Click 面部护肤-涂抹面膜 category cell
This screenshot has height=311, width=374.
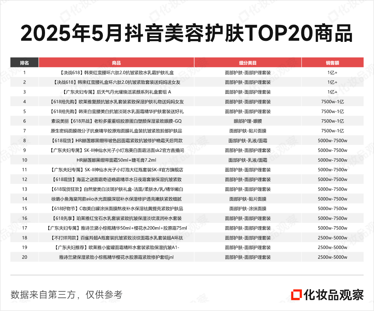click(248, 209)
